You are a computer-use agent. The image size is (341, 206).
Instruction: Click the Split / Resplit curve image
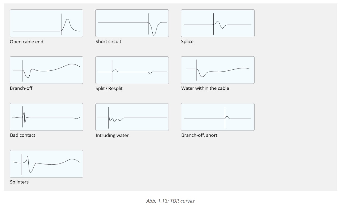point(132,70)
